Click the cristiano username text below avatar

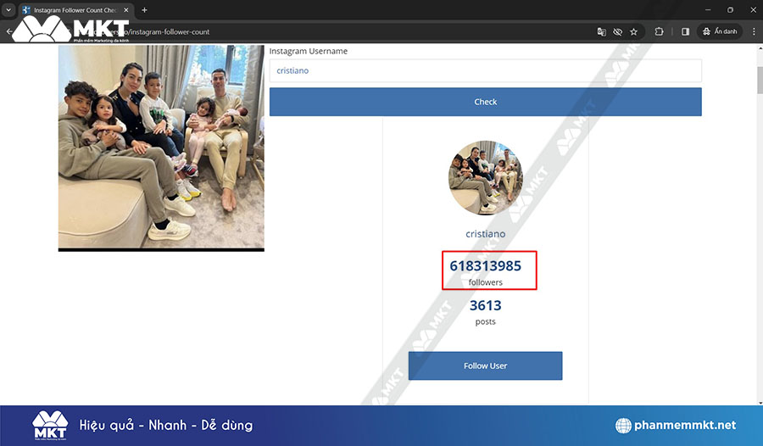pyautogui.click(x=485, y=234)
